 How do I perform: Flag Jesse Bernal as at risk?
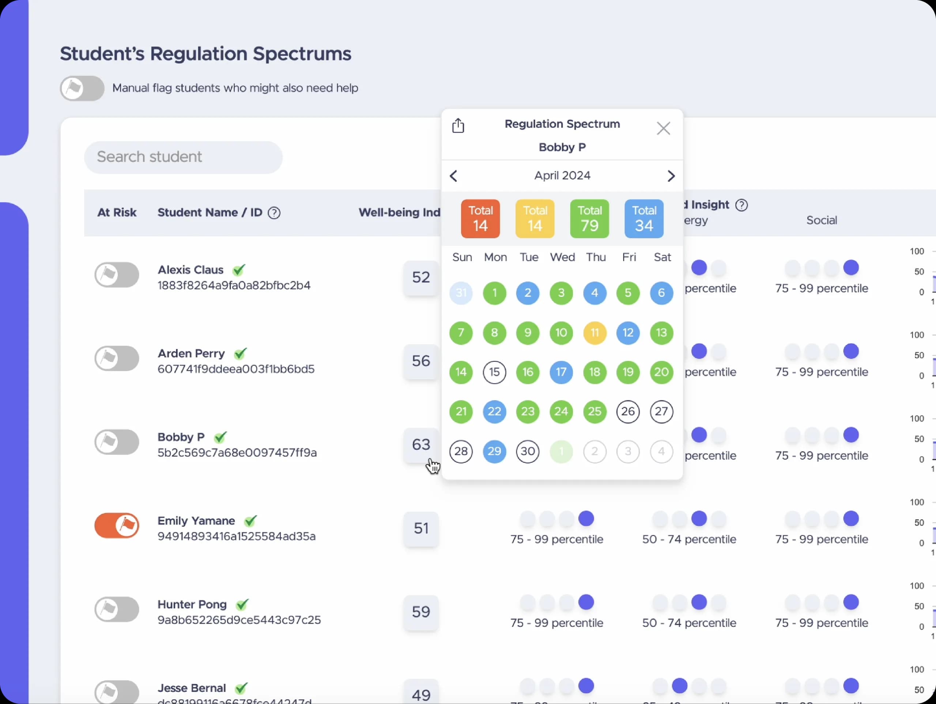[x=117, y=692]
